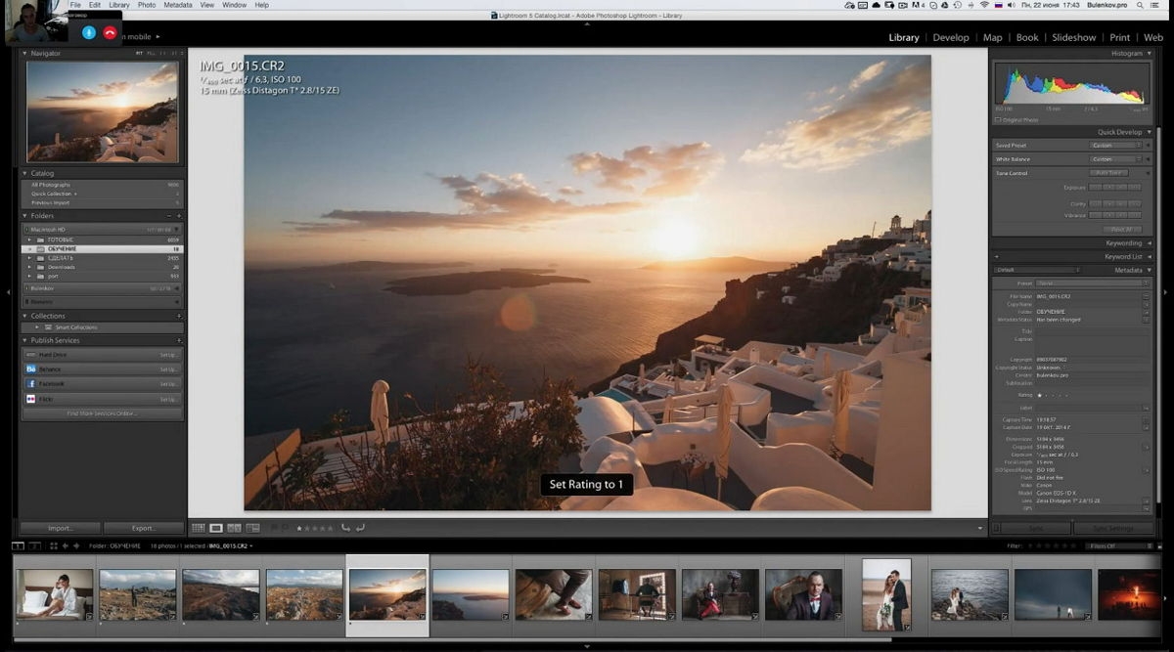Collapse the Histogram panel
Image resolution: width=1174 pixels, height=652 pixels.
coord(1149,53)
